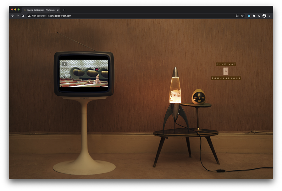Close the Sacha Goldberger tab

pyautogui.click(x=58, y=10)
